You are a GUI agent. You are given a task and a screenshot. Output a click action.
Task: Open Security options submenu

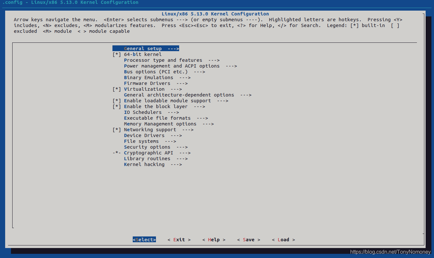(156, 147)
